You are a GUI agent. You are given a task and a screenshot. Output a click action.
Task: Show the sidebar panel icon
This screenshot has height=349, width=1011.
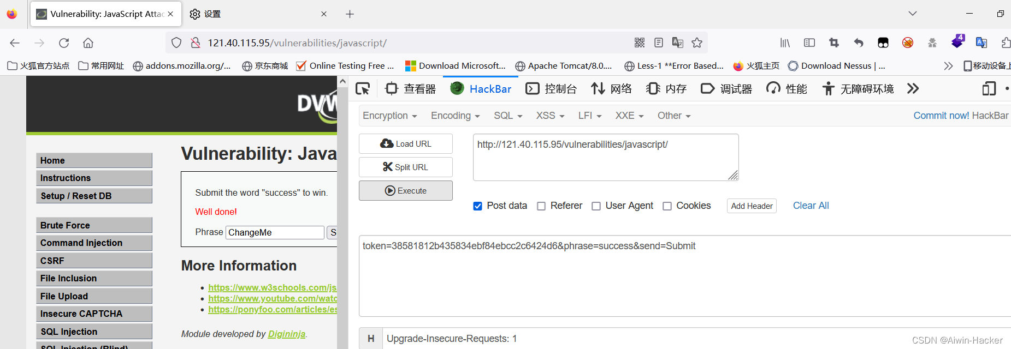coord(809,43)
